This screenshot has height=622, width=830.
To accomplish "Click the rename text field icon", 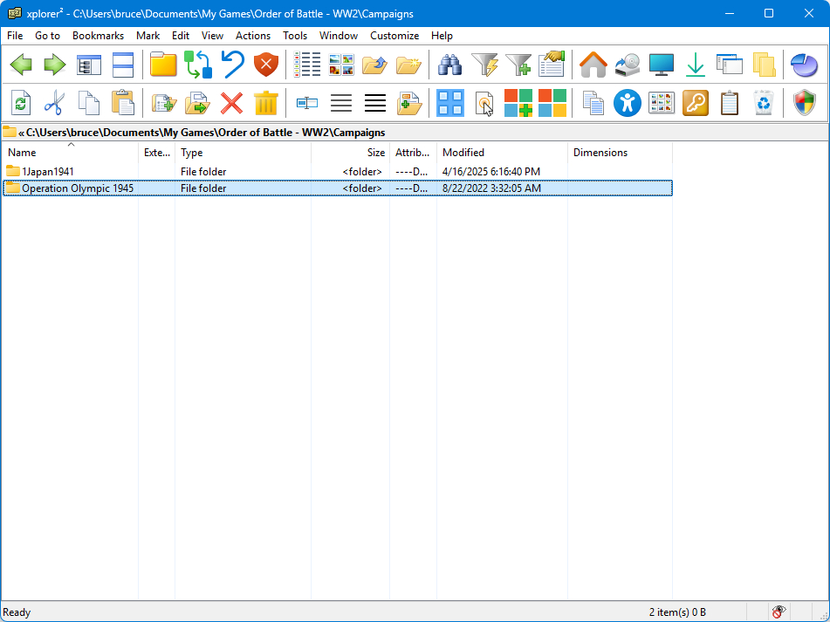I will tap(307, 103).
